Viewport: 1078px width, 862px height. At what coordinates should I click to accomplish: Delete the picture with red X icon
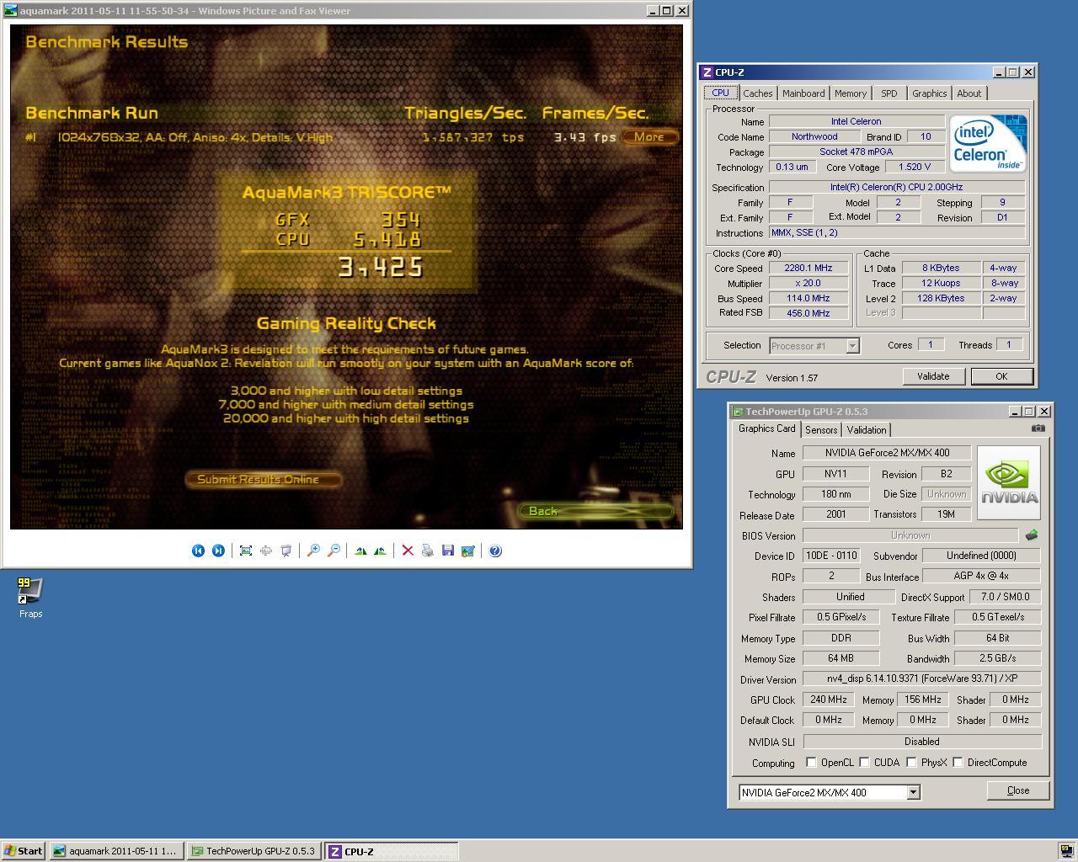pyautogui.click(x=408, y=551)
